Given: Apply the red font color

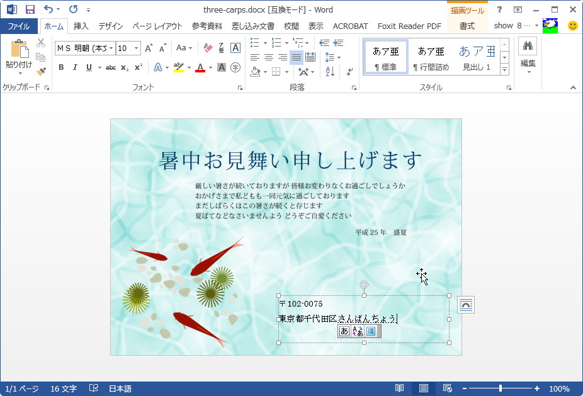Looking at the screenshot, I should pos(200,66).
